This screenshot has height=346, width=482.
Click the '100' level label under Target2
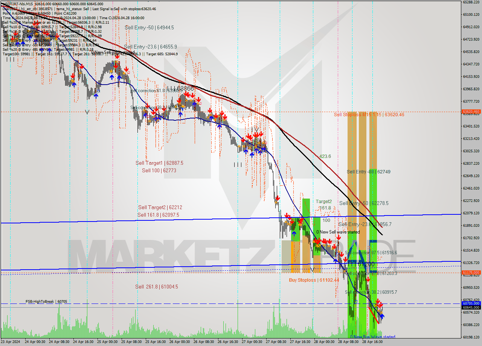326,220
